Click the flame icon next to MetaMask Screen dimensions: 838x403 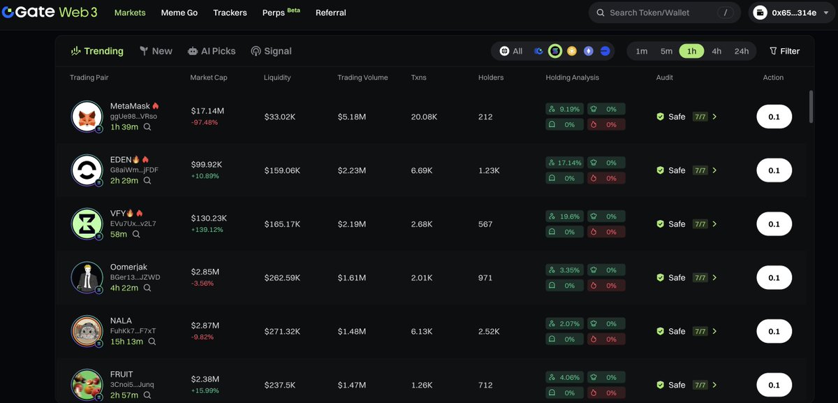[x=156, y=106]
